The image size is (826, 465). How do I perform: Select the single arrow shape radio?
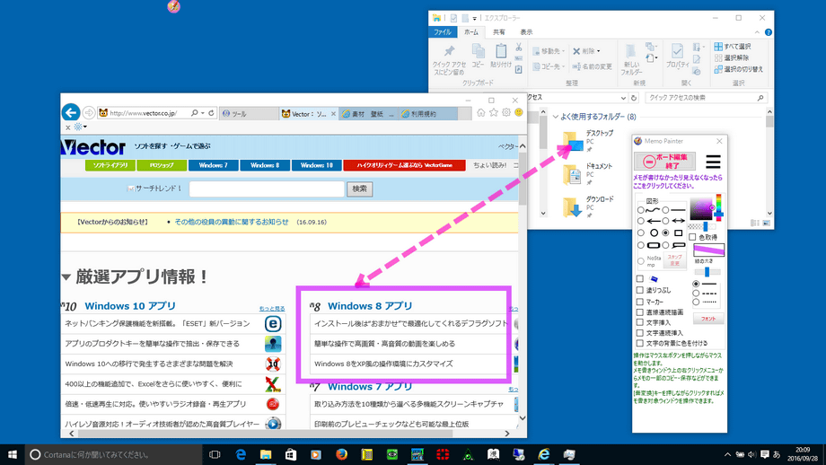pos(640,221)
